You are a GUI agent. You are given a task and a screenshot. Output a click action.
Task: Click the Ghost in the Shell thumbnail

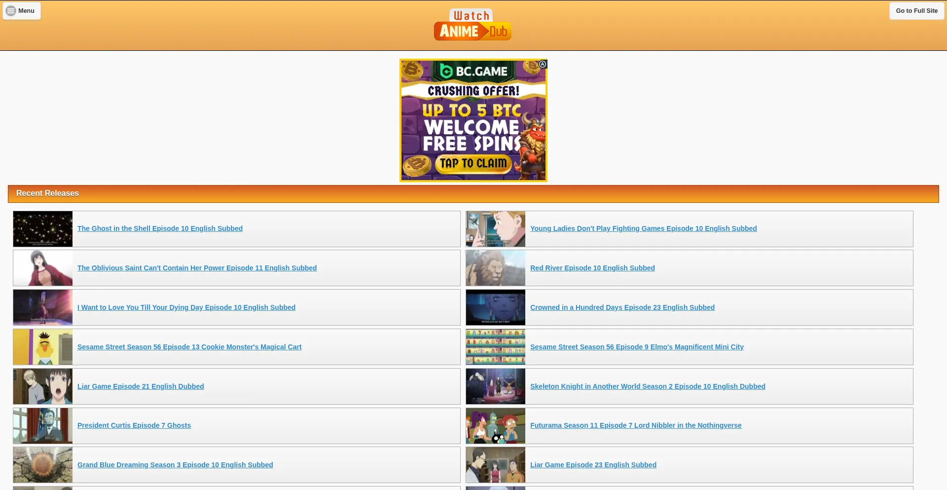[x=43, y=229]
